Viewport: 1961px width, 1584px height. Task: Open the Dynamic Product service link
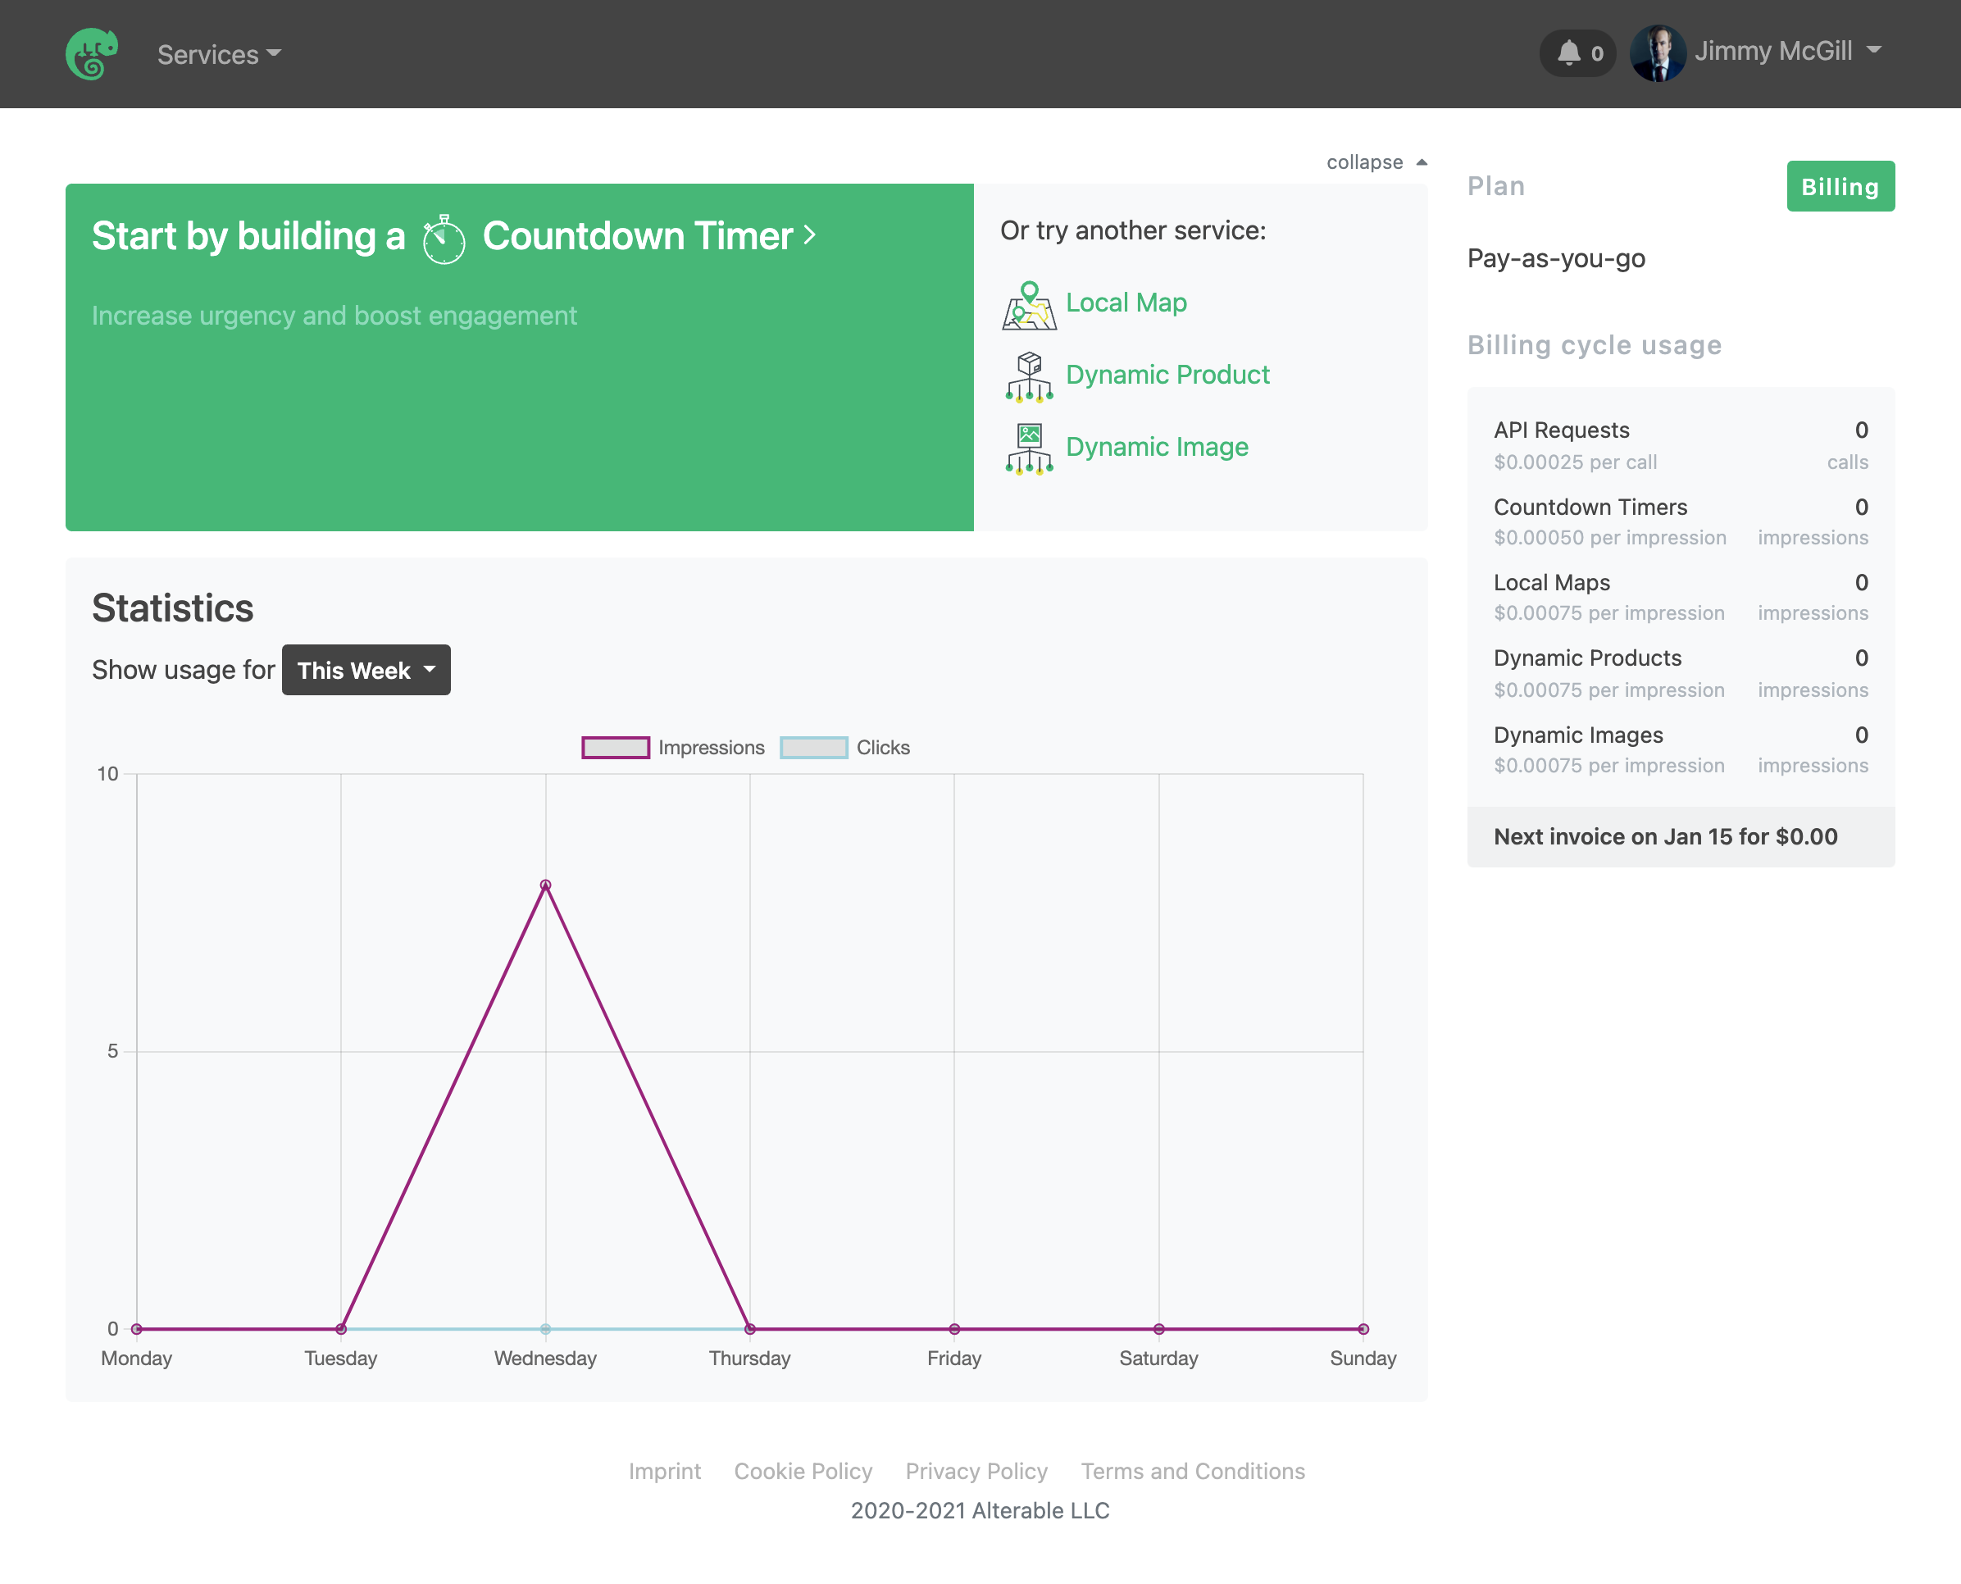(x=1167, y=375)
